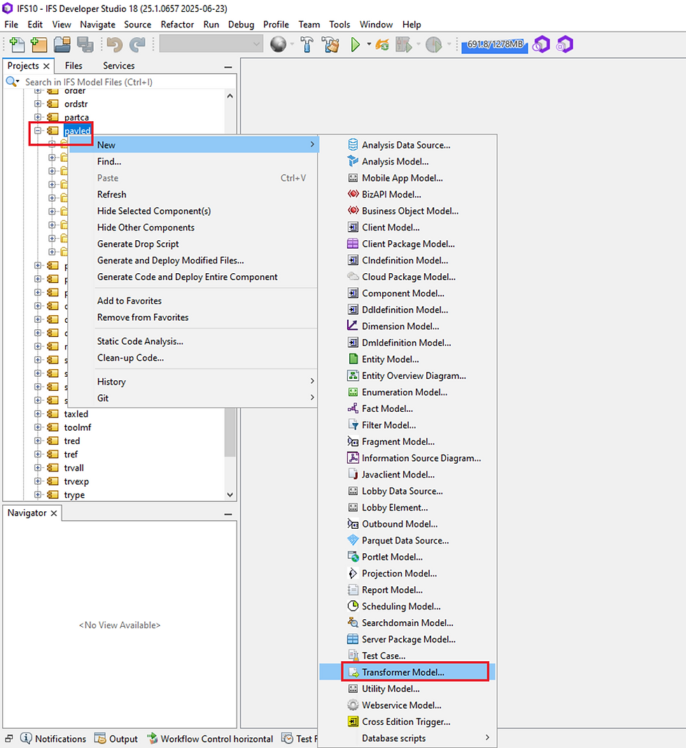This screenshot has width=686, height=748.
Task: Click the globe browser icon in toolbar
Action: [279, 44]
